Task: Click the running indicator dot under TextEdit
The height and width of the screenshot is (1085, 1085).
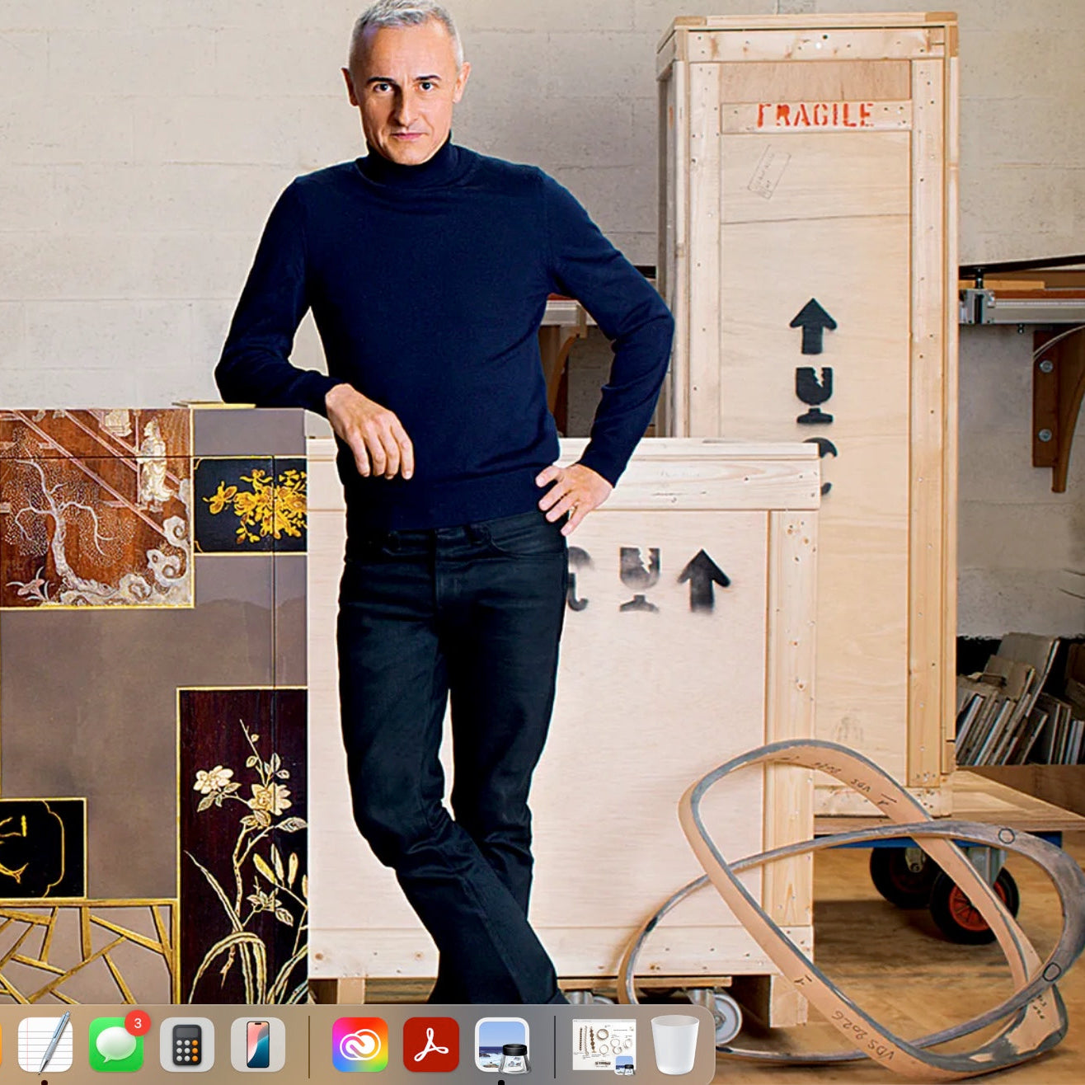Action: pos(45,1081)
